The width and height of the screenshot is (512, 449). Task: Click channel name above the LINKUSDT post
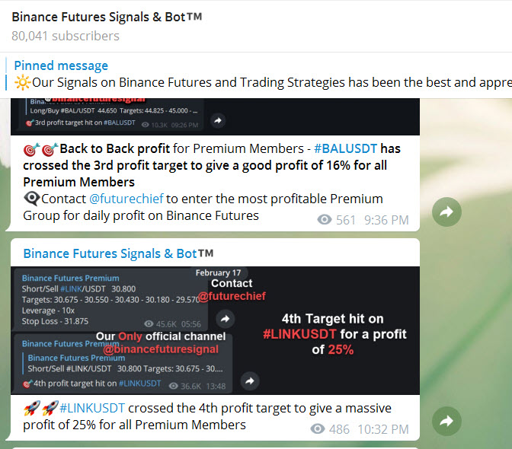(x=118, y=253)
